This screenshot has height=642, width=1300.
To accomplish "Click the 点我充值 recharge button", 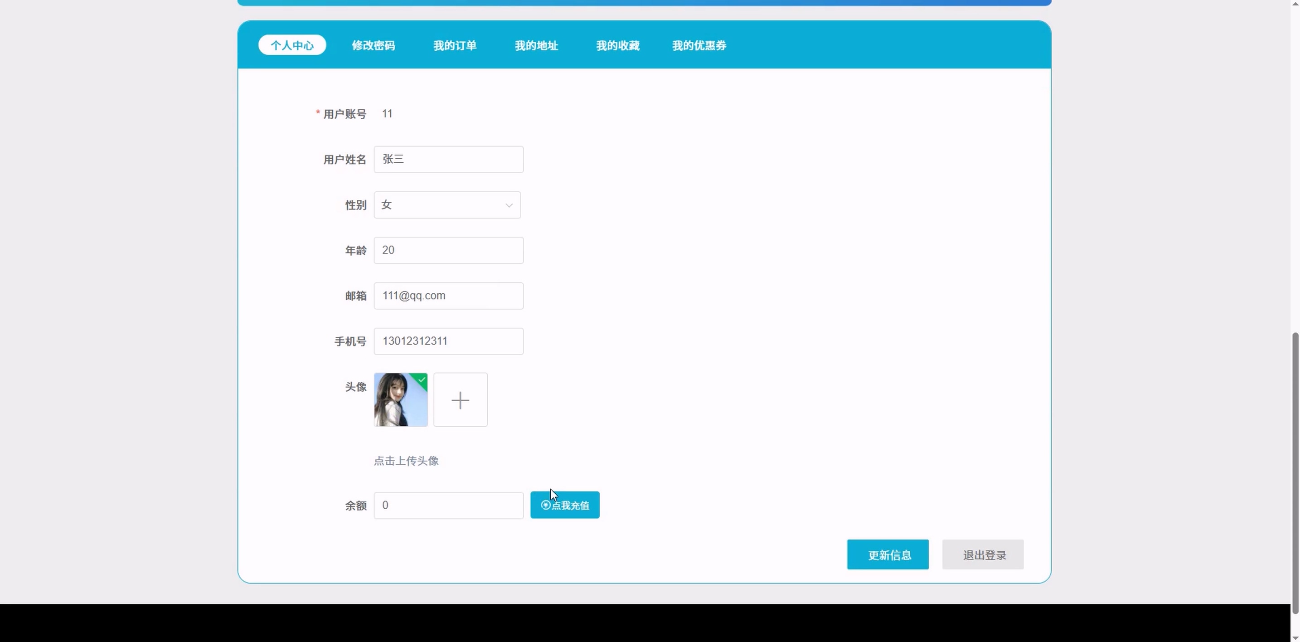I will tap(565, 505).
